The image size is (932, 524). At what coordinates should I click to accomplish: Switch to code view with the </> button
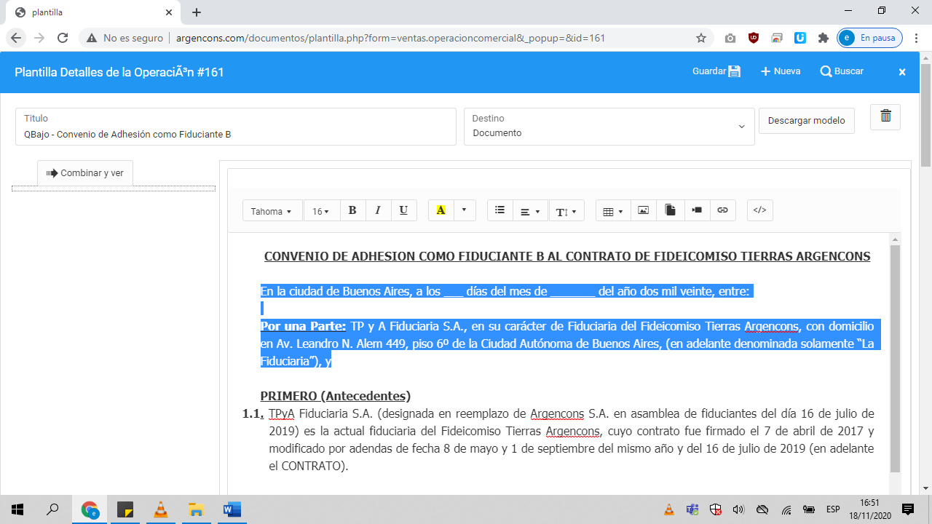click(x=759, y=210)
